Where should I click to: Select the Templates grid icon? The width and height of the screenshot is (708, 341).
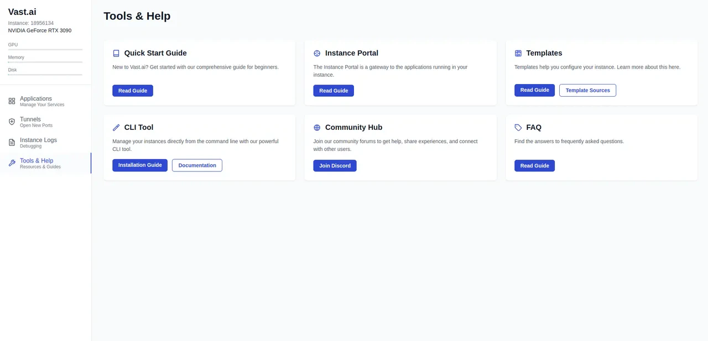518,53
